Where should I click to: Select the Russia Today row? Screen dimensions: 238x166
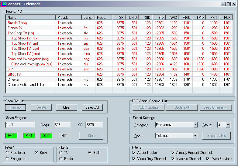pos(119,23)
